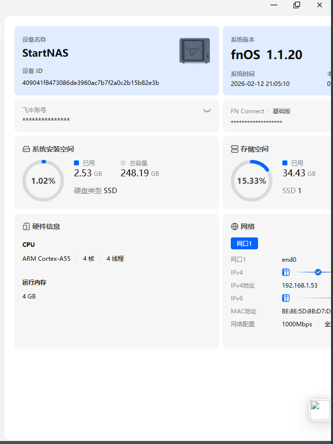
Task: Click the device ID string 409041f8473086de...
Action: click(x=90, y=83)
